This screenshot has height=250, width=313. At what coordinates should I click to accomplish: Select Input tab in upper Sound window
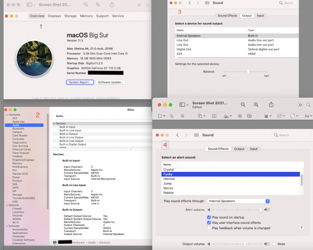[260, 16]
